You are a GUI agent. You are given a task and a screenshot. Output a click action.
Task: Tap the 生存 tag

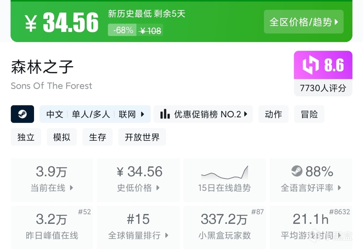coord(97,137)
